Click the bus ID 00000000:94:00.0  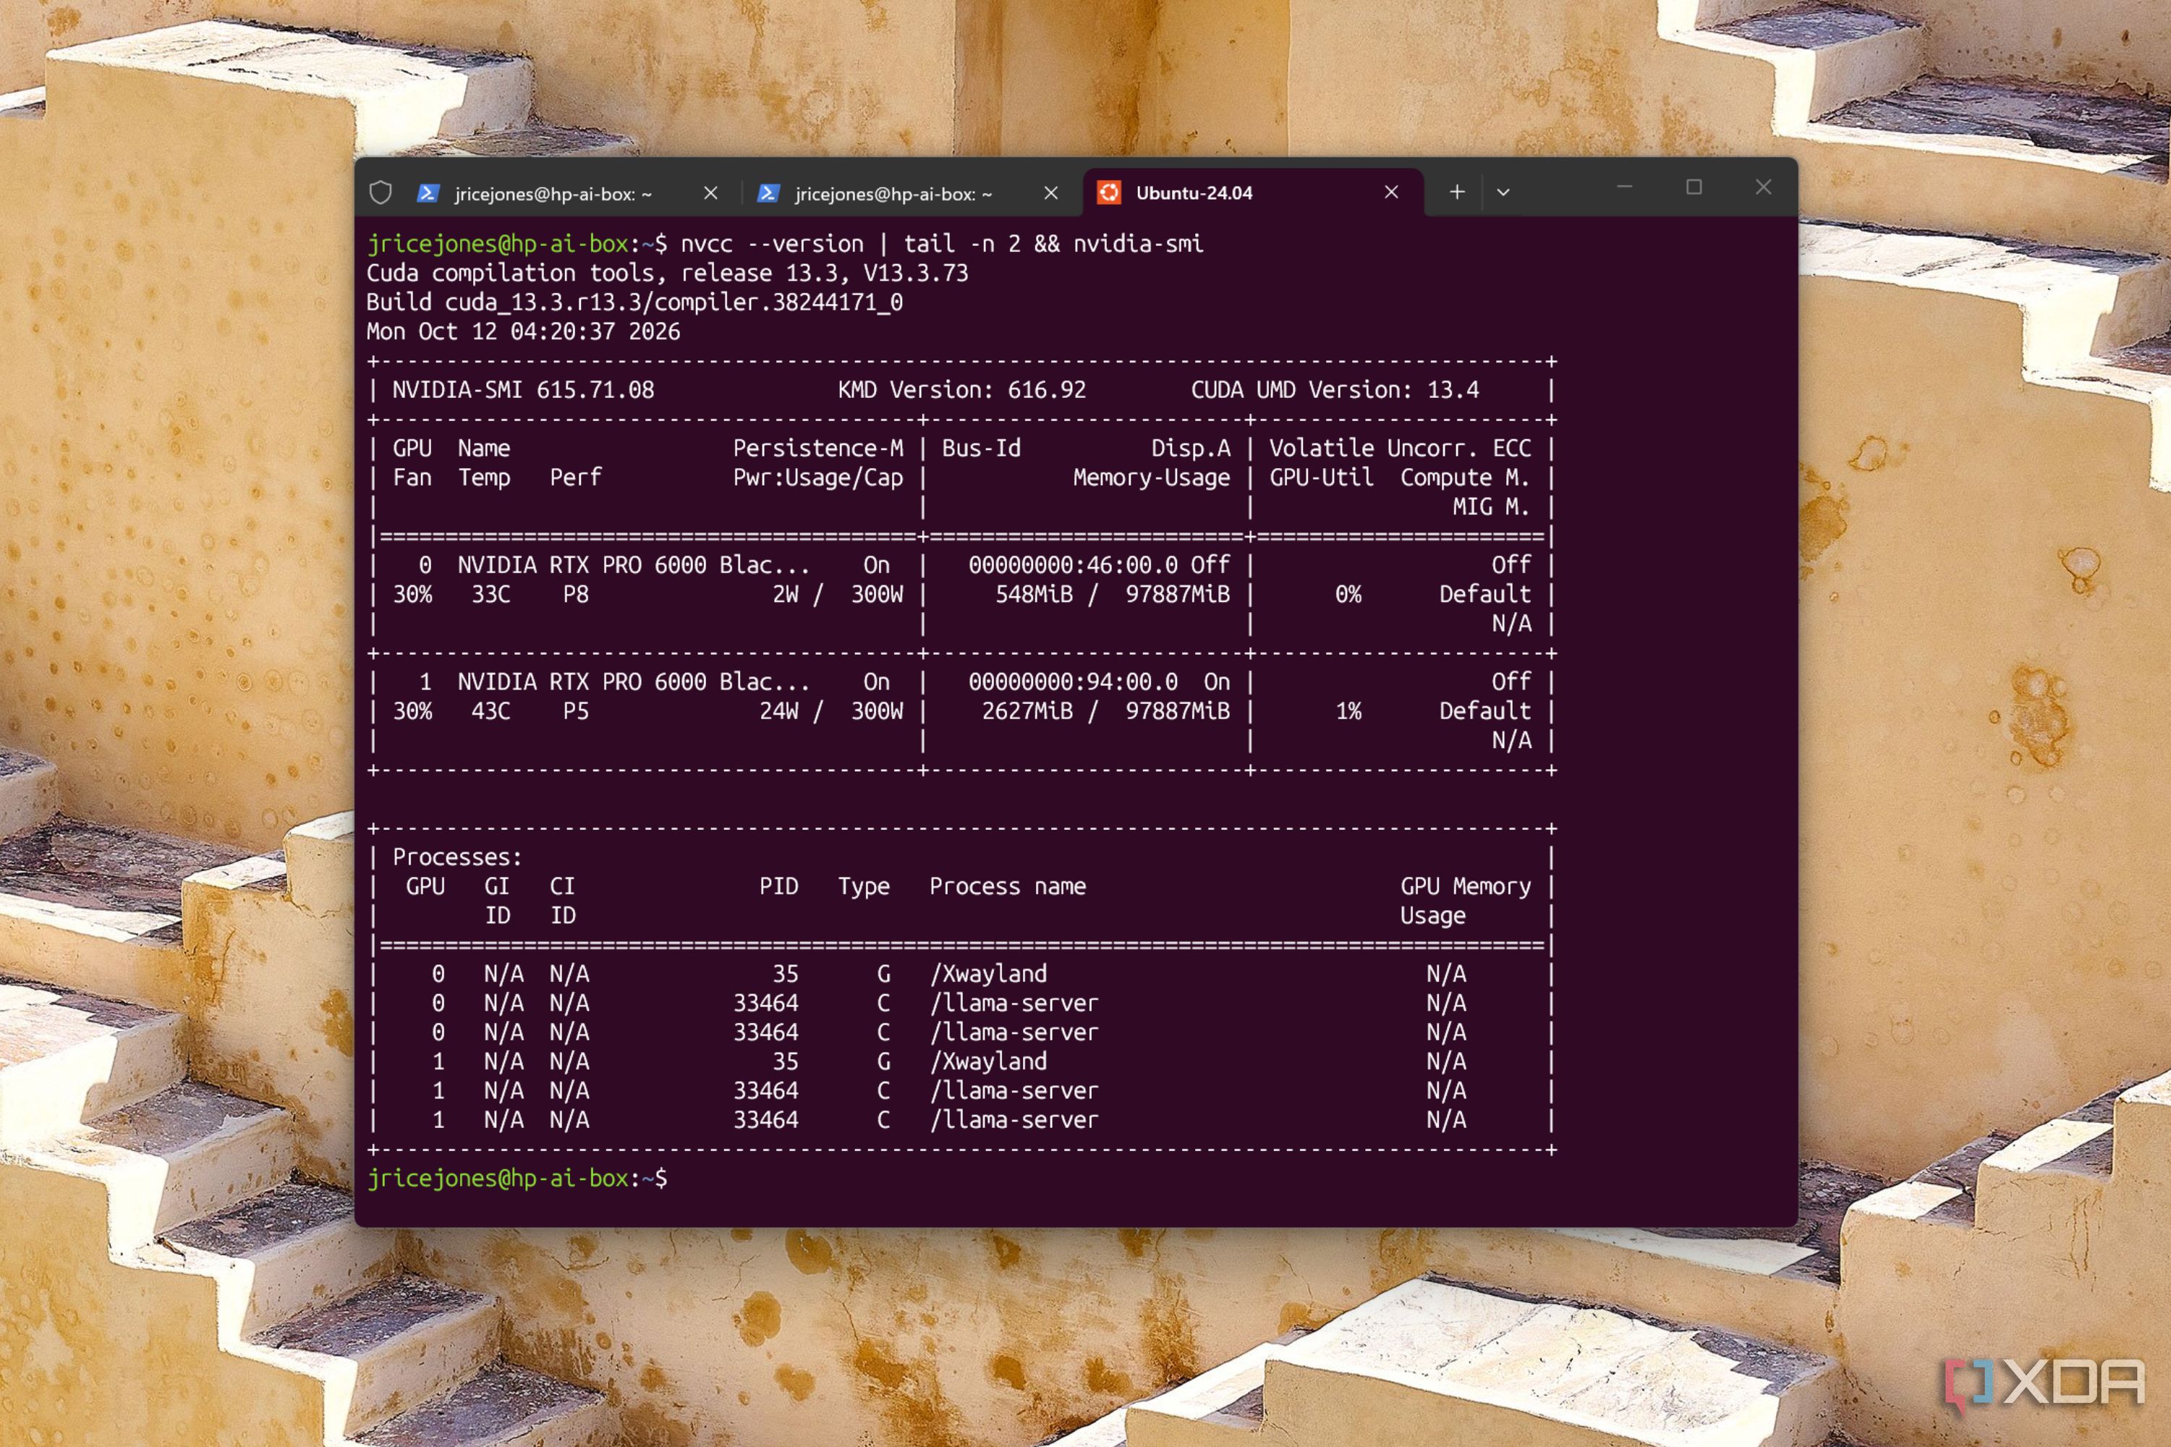pyautogui.click(x=1073, y=682)
